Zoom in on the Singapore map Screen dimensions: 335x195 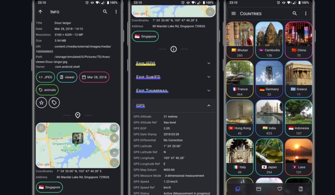click(x=115, y=152)
